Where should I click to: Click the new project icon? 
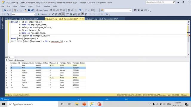point(15,10)
